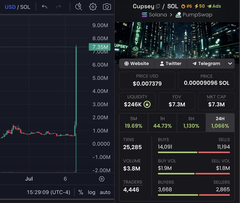Click the SELLS 11,194 value
This screenshot has width=240, height=203.
tap(223, 147)
